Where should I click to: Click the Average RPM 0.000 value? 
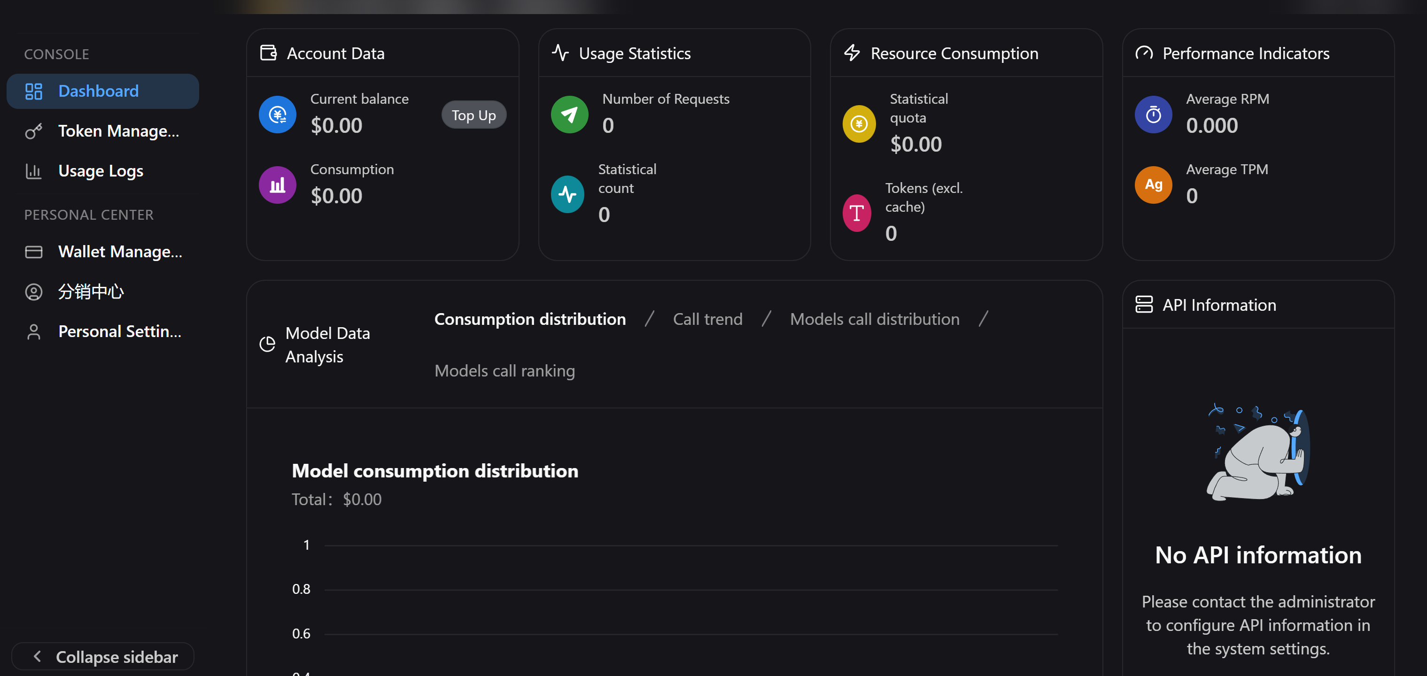click(x=1212, y=126)
